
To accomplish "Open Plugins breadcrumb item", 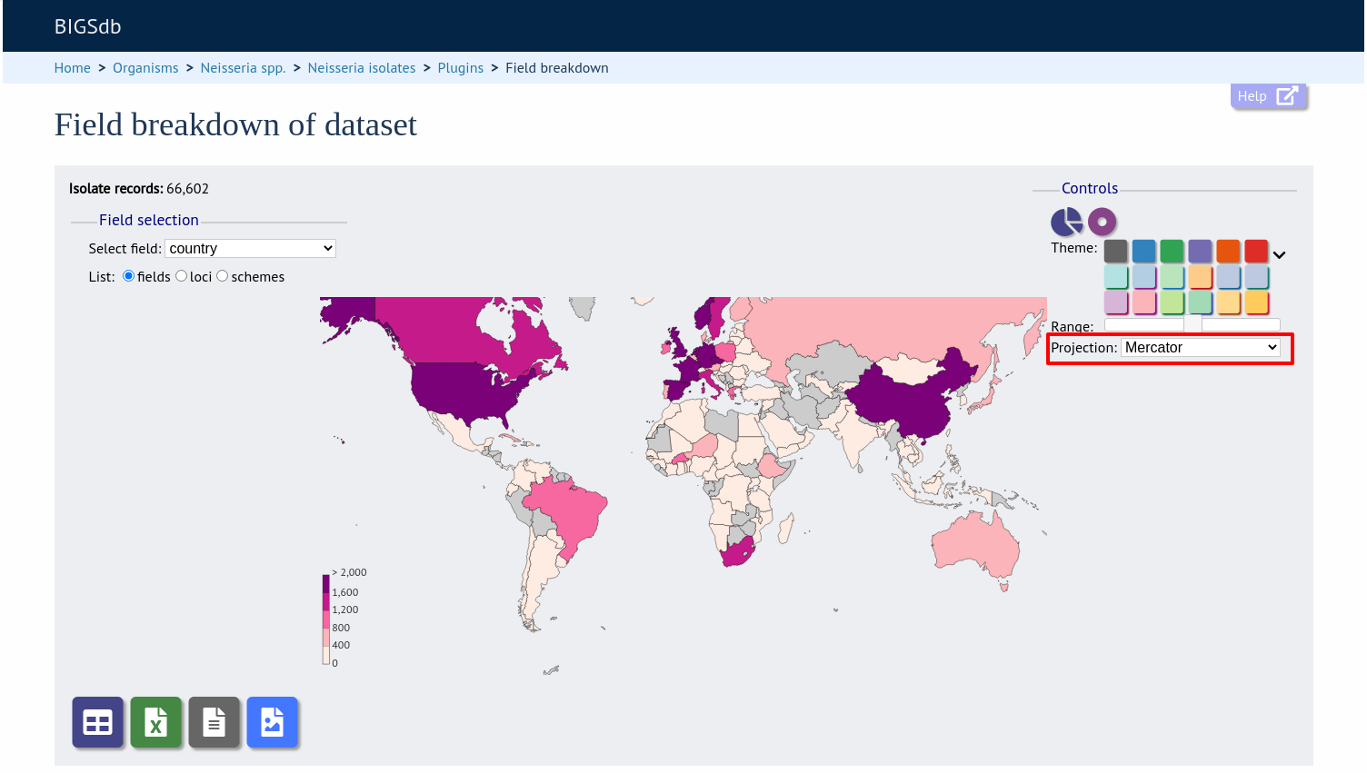I will tap(461, 68).
